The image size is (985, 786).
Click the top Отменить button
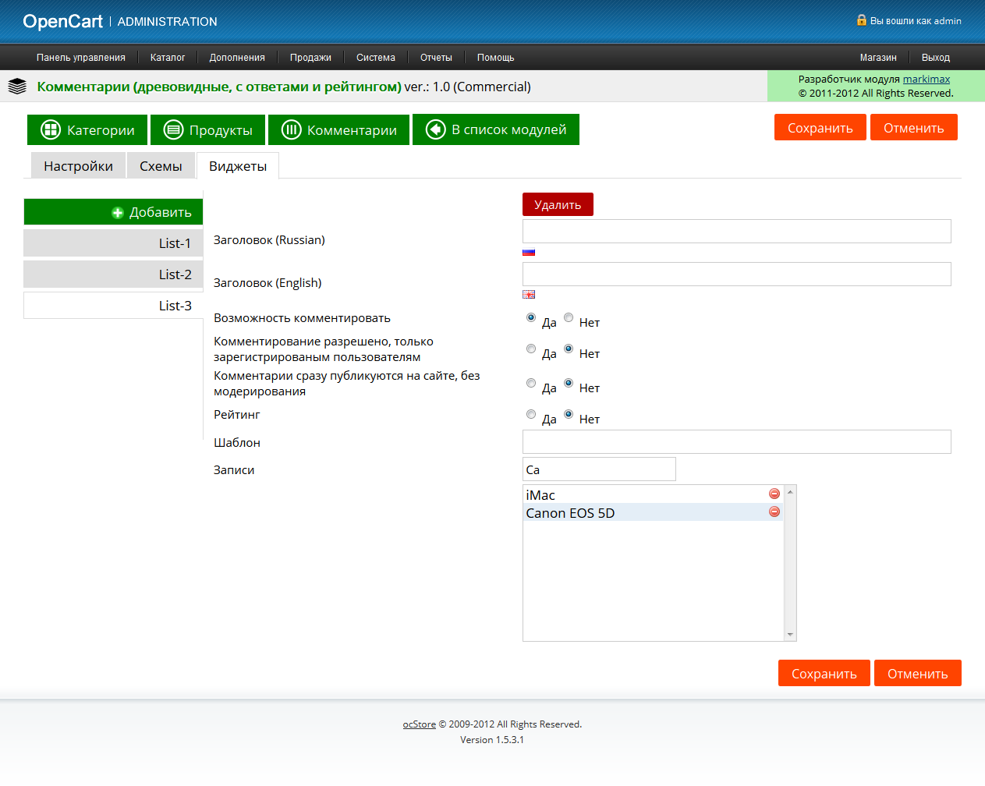[x=914, y=128]
